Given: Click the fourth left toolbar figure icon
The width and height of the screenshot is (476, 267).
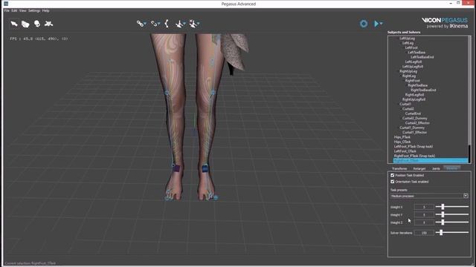Looking at the screenshot, I should [48, 24].
